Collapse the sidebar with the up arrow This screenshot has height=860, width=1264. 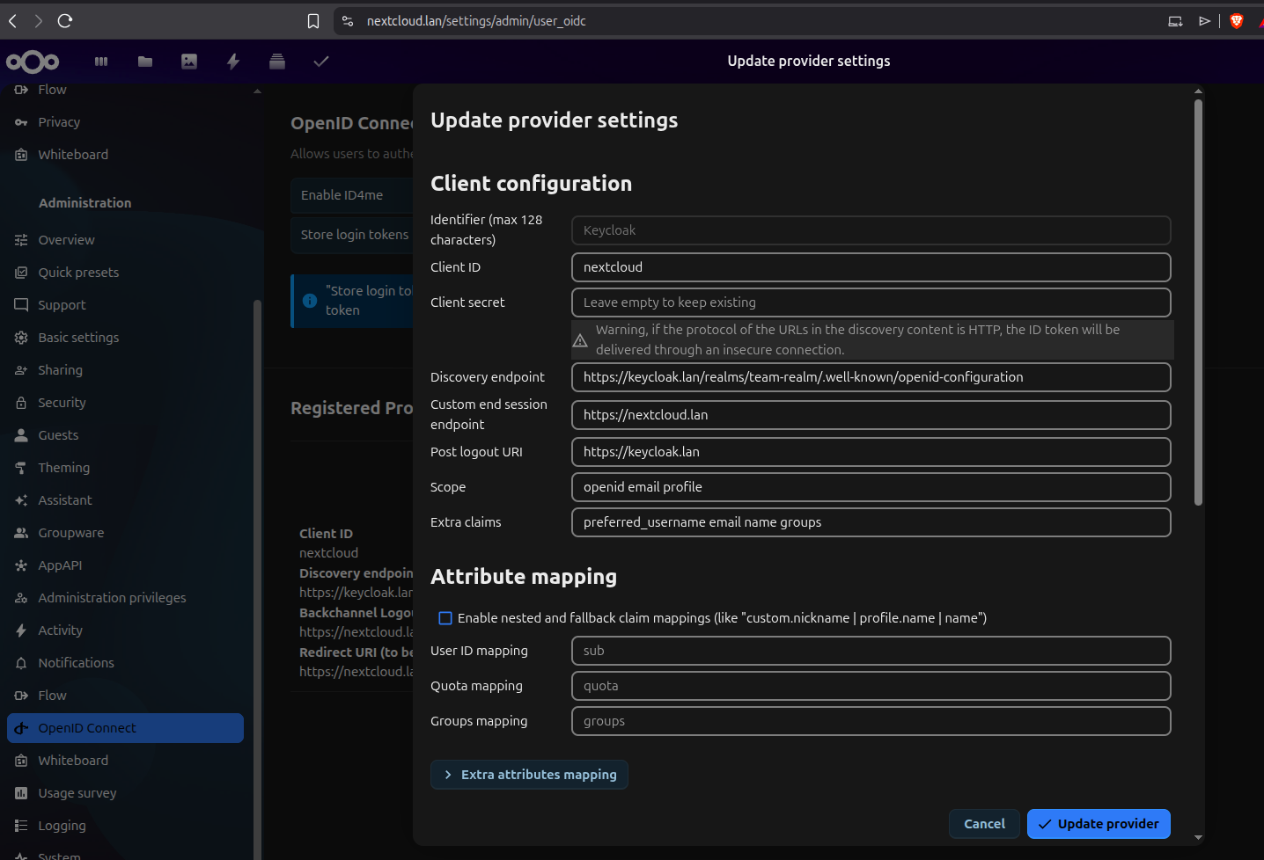pyautogui.click(x=256, y=90)
